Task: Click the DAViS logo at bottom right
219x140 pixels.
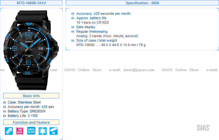Action: point(204,128)
